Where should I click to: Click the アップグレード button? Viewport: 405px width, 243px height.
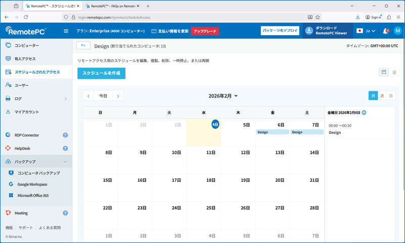point(205,31)
